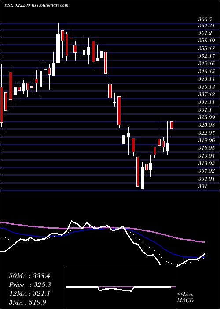The image size is (220, 309).
Task: Click the 12MA : 321.1 readout
Action: (29, 294)
